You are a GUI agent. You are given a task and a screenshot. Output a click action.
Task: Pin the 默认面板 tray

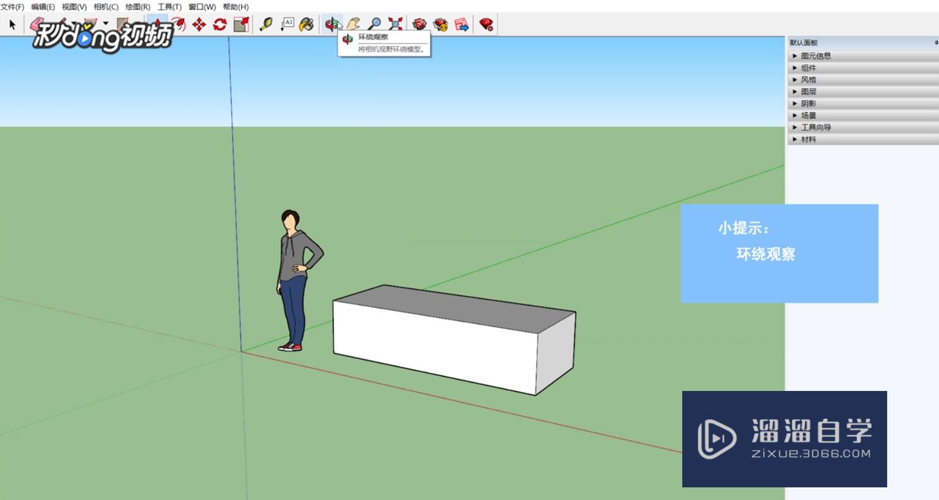936,43
